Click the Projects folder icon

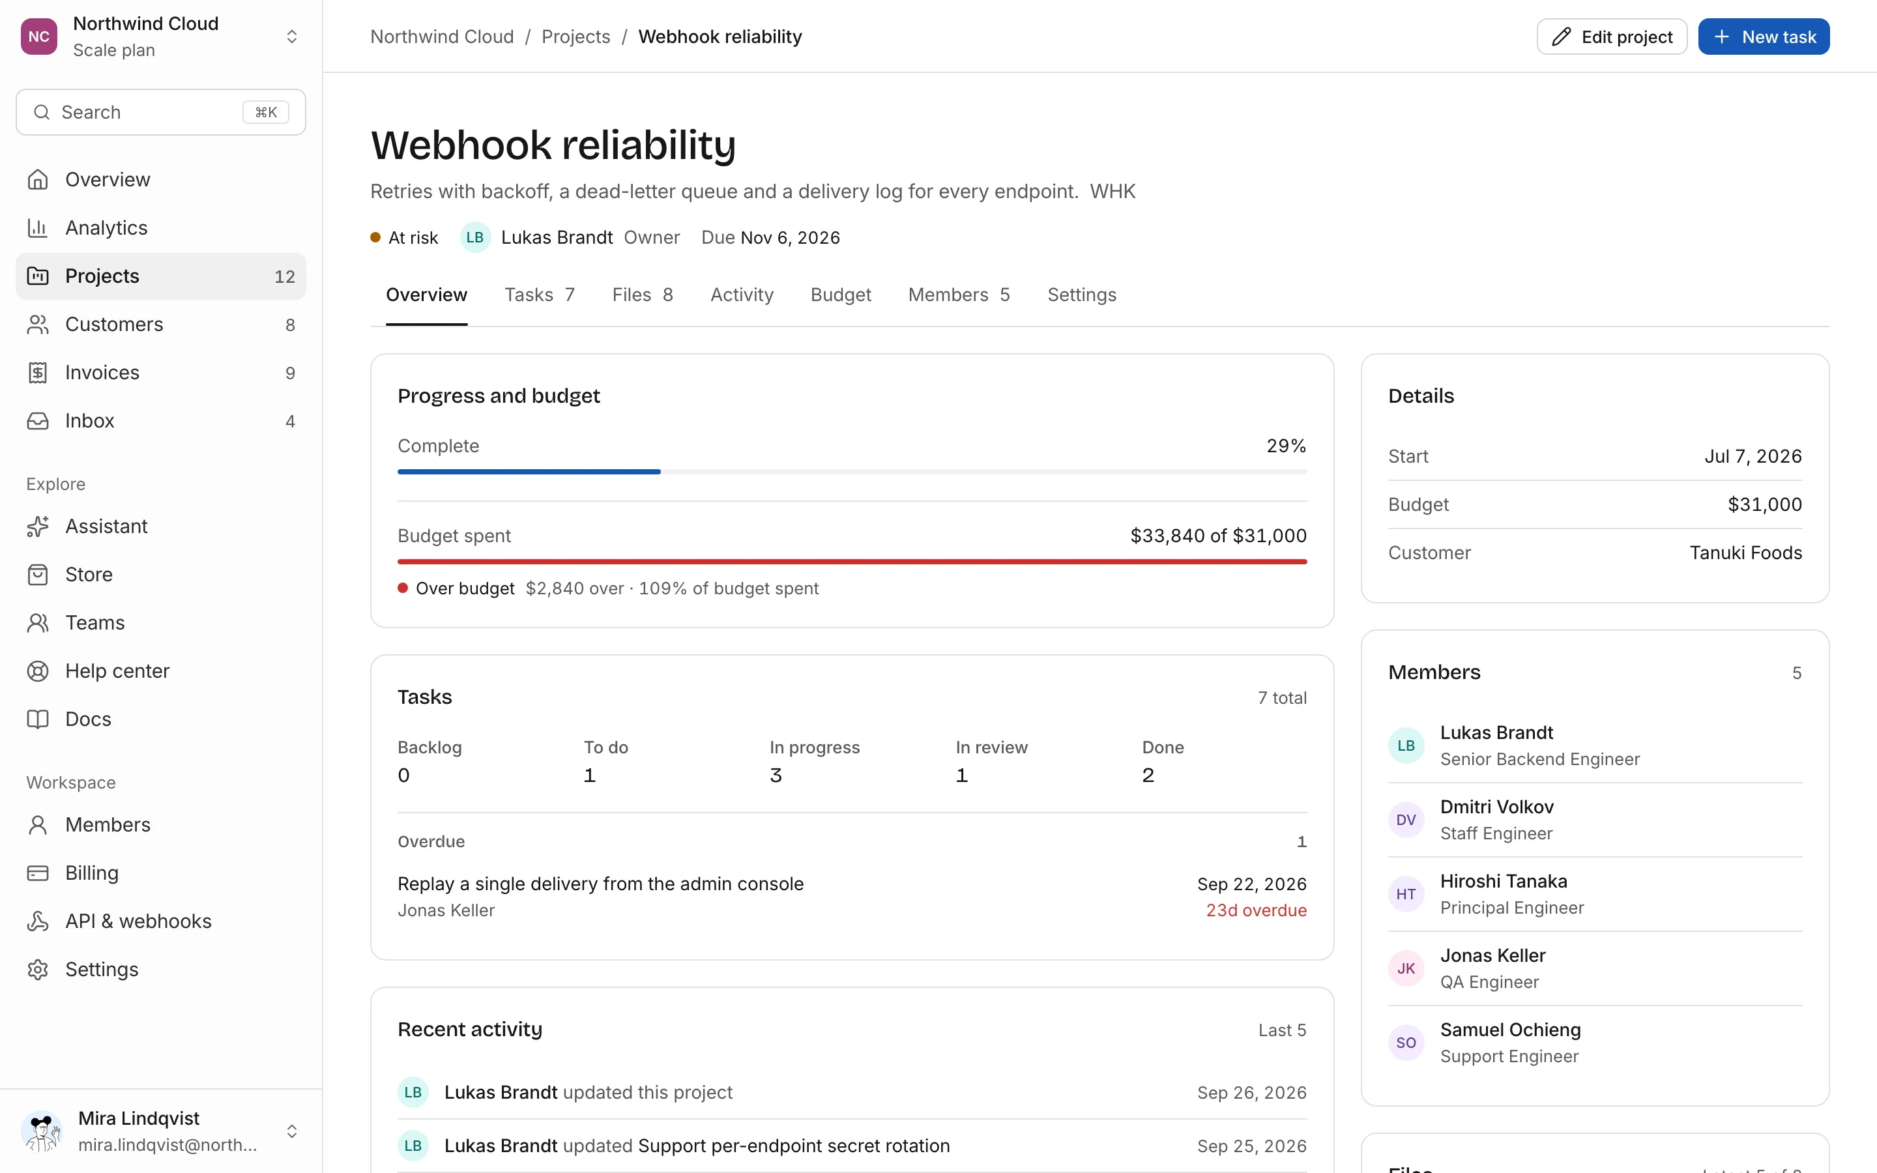point(38,276)
